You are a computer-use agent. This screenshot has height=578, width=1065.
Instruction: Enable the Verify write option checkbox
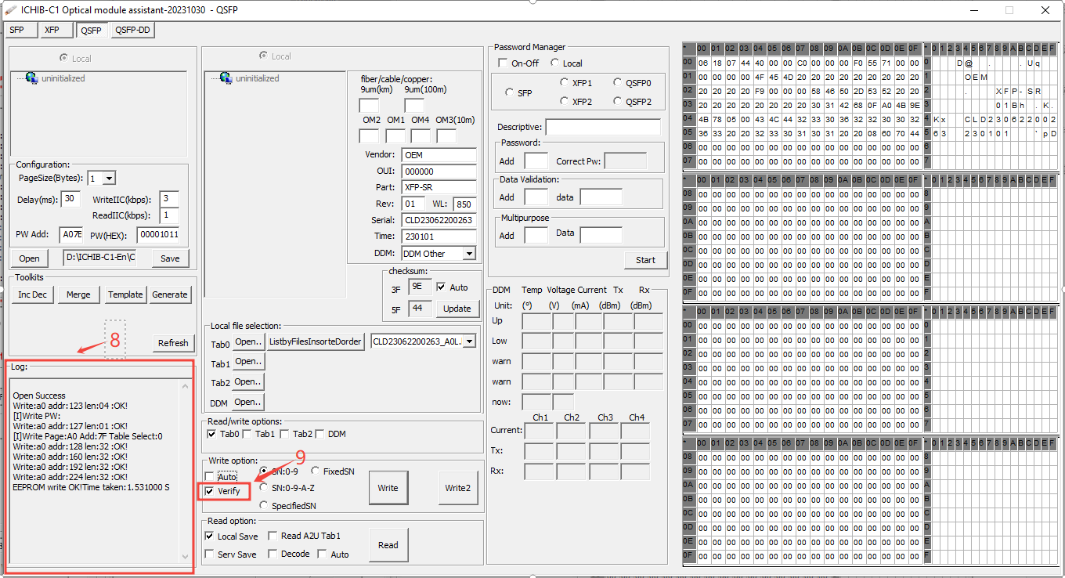(x=209, y=491)
